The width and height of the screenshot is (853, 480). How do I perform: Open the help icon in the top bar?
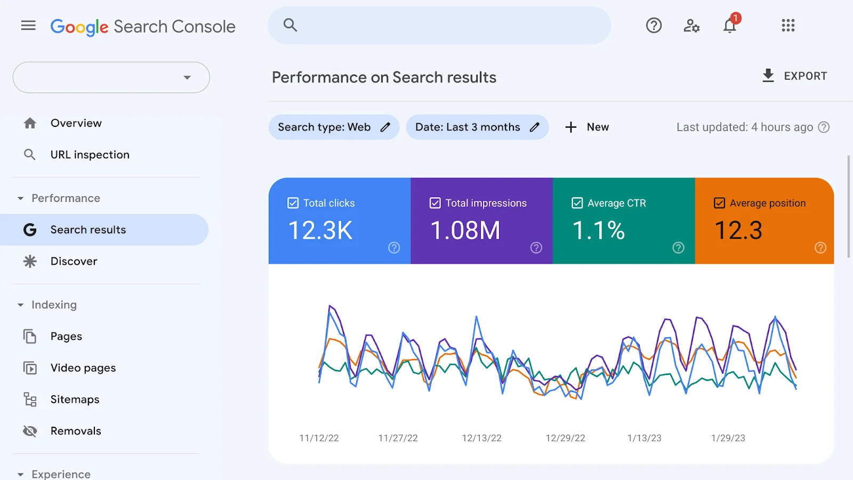(653, 26)
